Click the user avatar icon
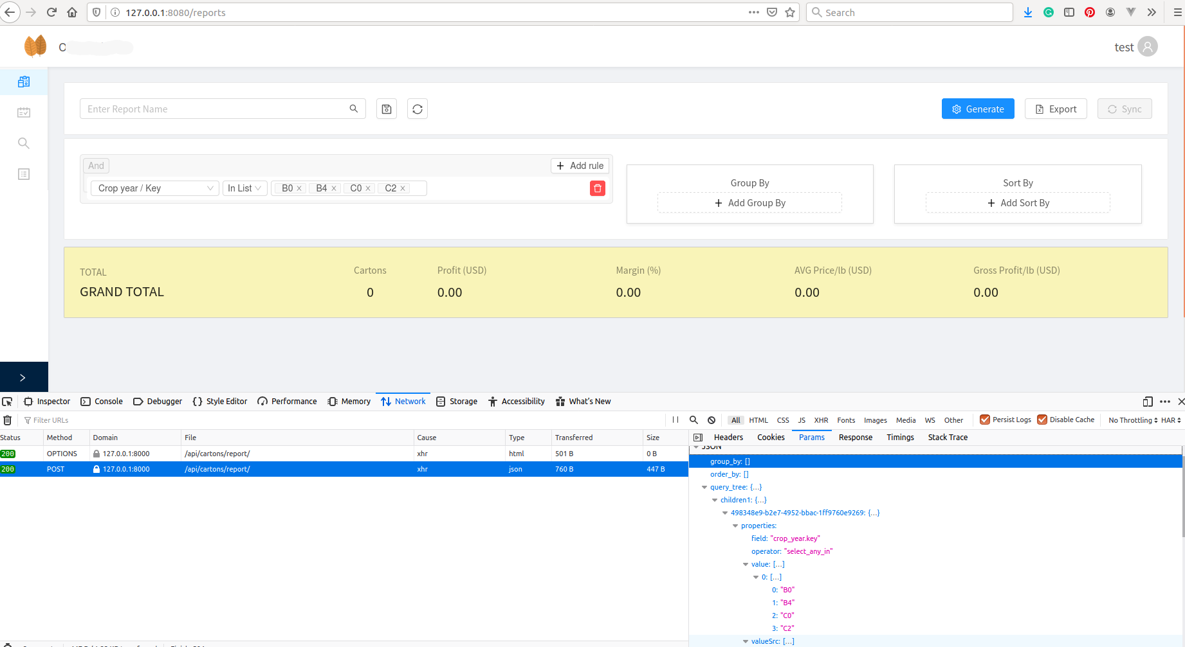This screenshot has width=1185, height=647. 1147,47
